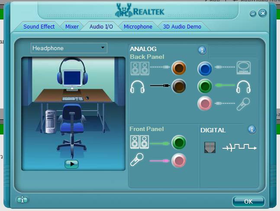The width and height of the screenshot is (280, 211).
Task: Click the DIGITAL section label
Action: point(213,130)
